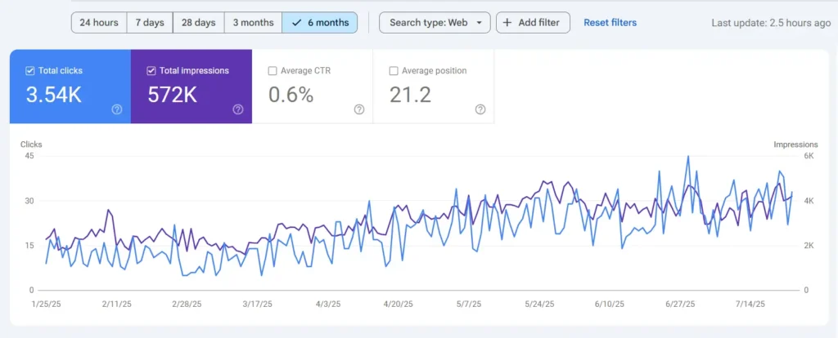Click the 572K Total impressions card
Image resolution: width=838 pixels, height=338 pixels.
pyautogui.click(x=191, y=87)
